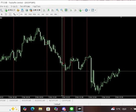Screen dimensions: 136x112
Task: Open Microsoft Store from the taskbar
Action: pos(48,109)
